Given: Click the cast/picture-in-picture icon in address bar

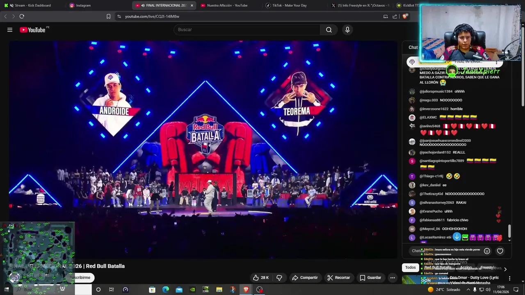Looking at the screenshot, I should [x=386, y=16].
